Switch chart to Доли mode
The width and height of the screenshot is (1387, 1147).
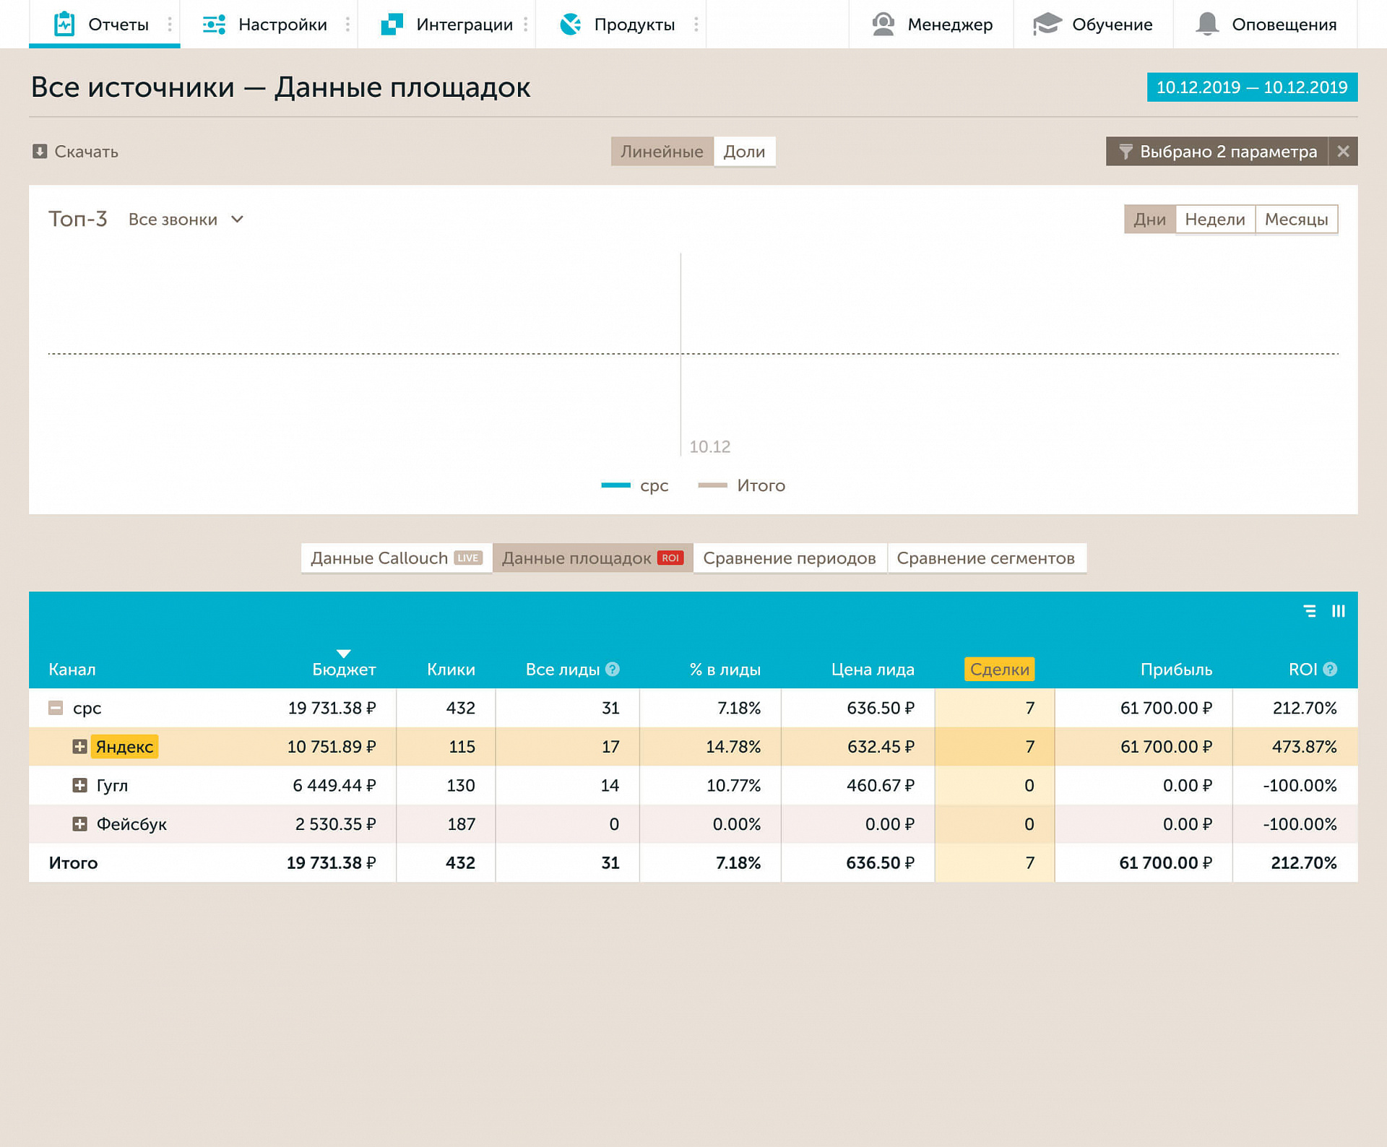click(744, 152)
